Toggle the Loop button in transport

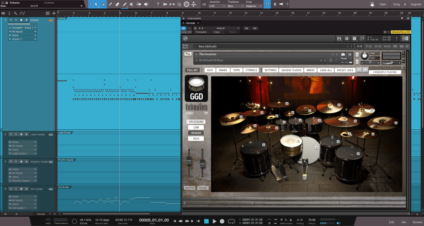point(232,221)
